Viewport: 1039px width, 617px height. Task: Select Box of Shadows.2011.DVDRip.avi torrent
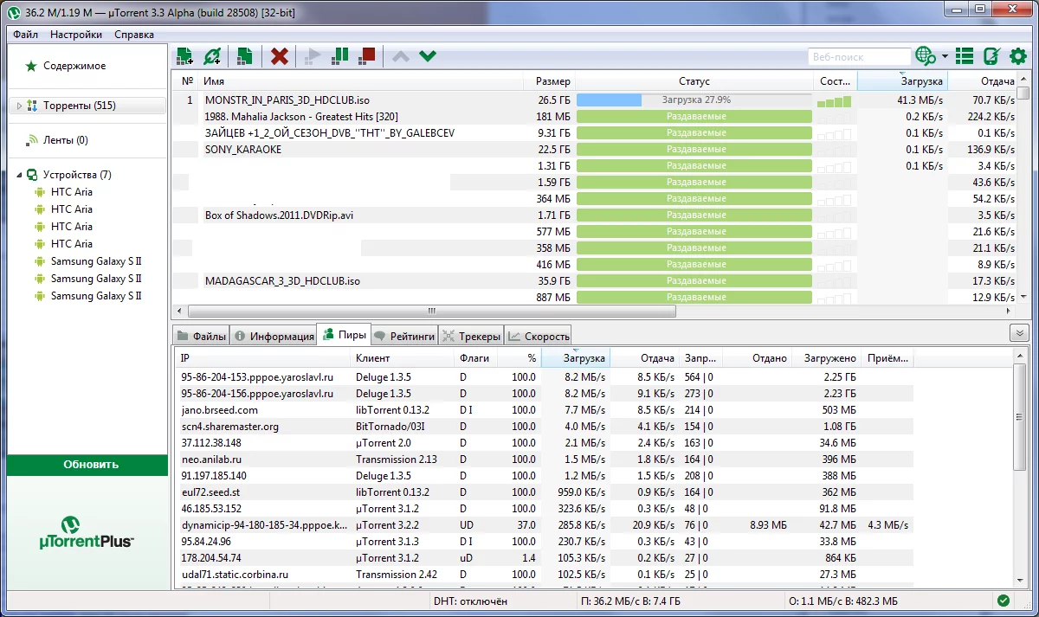279,215
